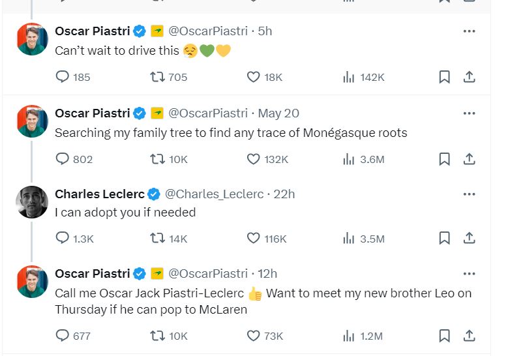Screen dimensions: 508x356
Task: Like the "Oscar Jack Piastri-Leclerc" tweet
Action: (x=254, y=336)
